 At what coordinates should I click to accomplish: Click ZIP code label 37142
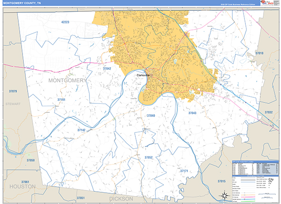pyautogui.click(x=81, y=130)
